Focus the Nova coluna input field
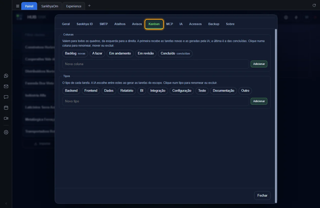This screenshot has height=208, width=320. [x=156, y=64]
